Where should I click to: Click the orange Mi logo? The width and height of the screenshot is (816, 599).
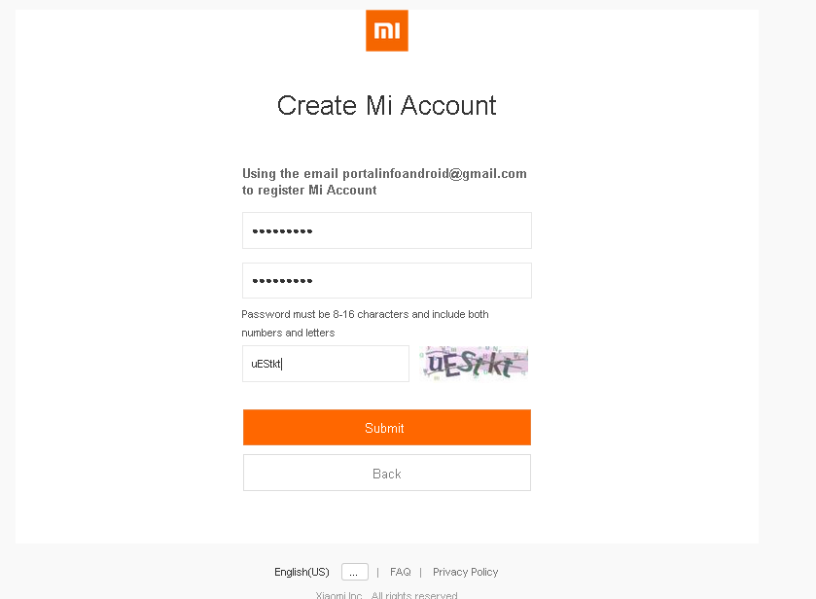[386, 31]
